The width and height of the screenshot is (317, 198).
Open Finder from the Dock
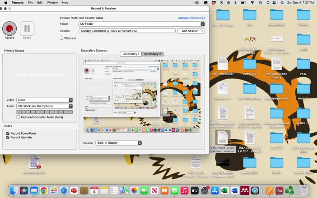(x=14, y=190)
